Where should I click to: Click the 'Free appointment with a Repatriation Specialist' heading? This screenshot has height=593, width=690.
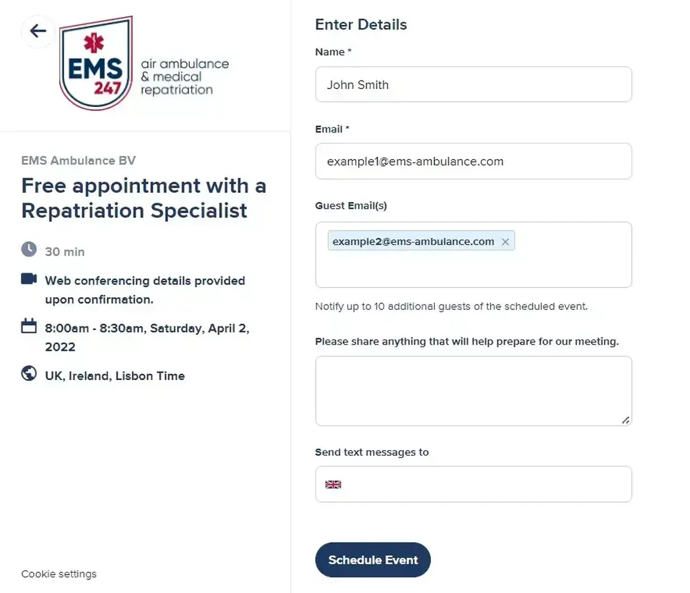coord(143,198)
